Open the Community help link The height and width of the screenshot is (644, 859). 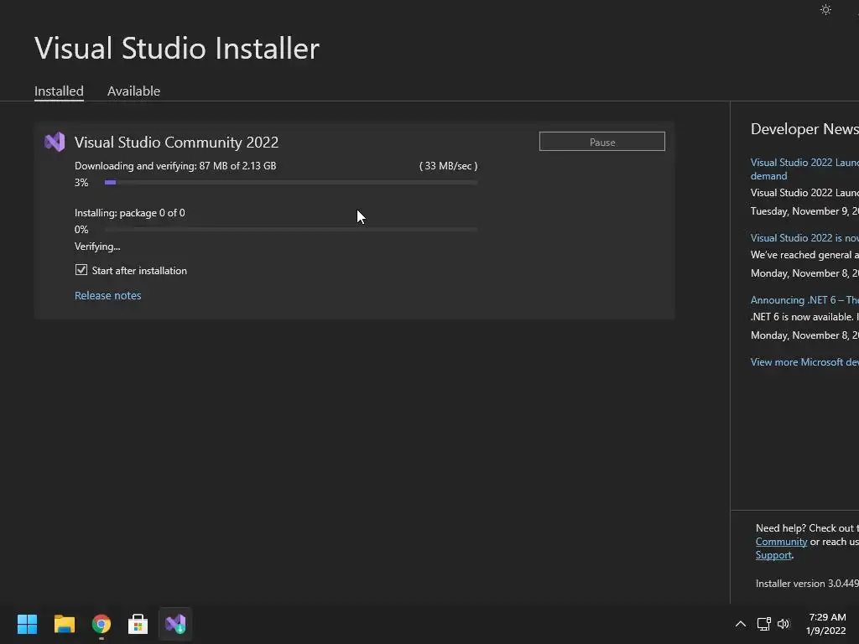pyautogui.click(x=781, y=542)
